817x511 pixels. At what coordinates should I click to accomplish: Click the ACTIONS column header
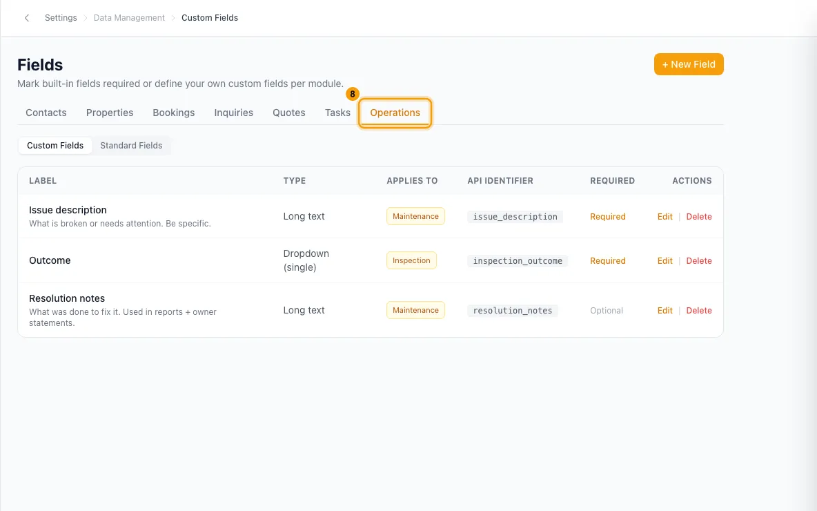tap(691, 181)
